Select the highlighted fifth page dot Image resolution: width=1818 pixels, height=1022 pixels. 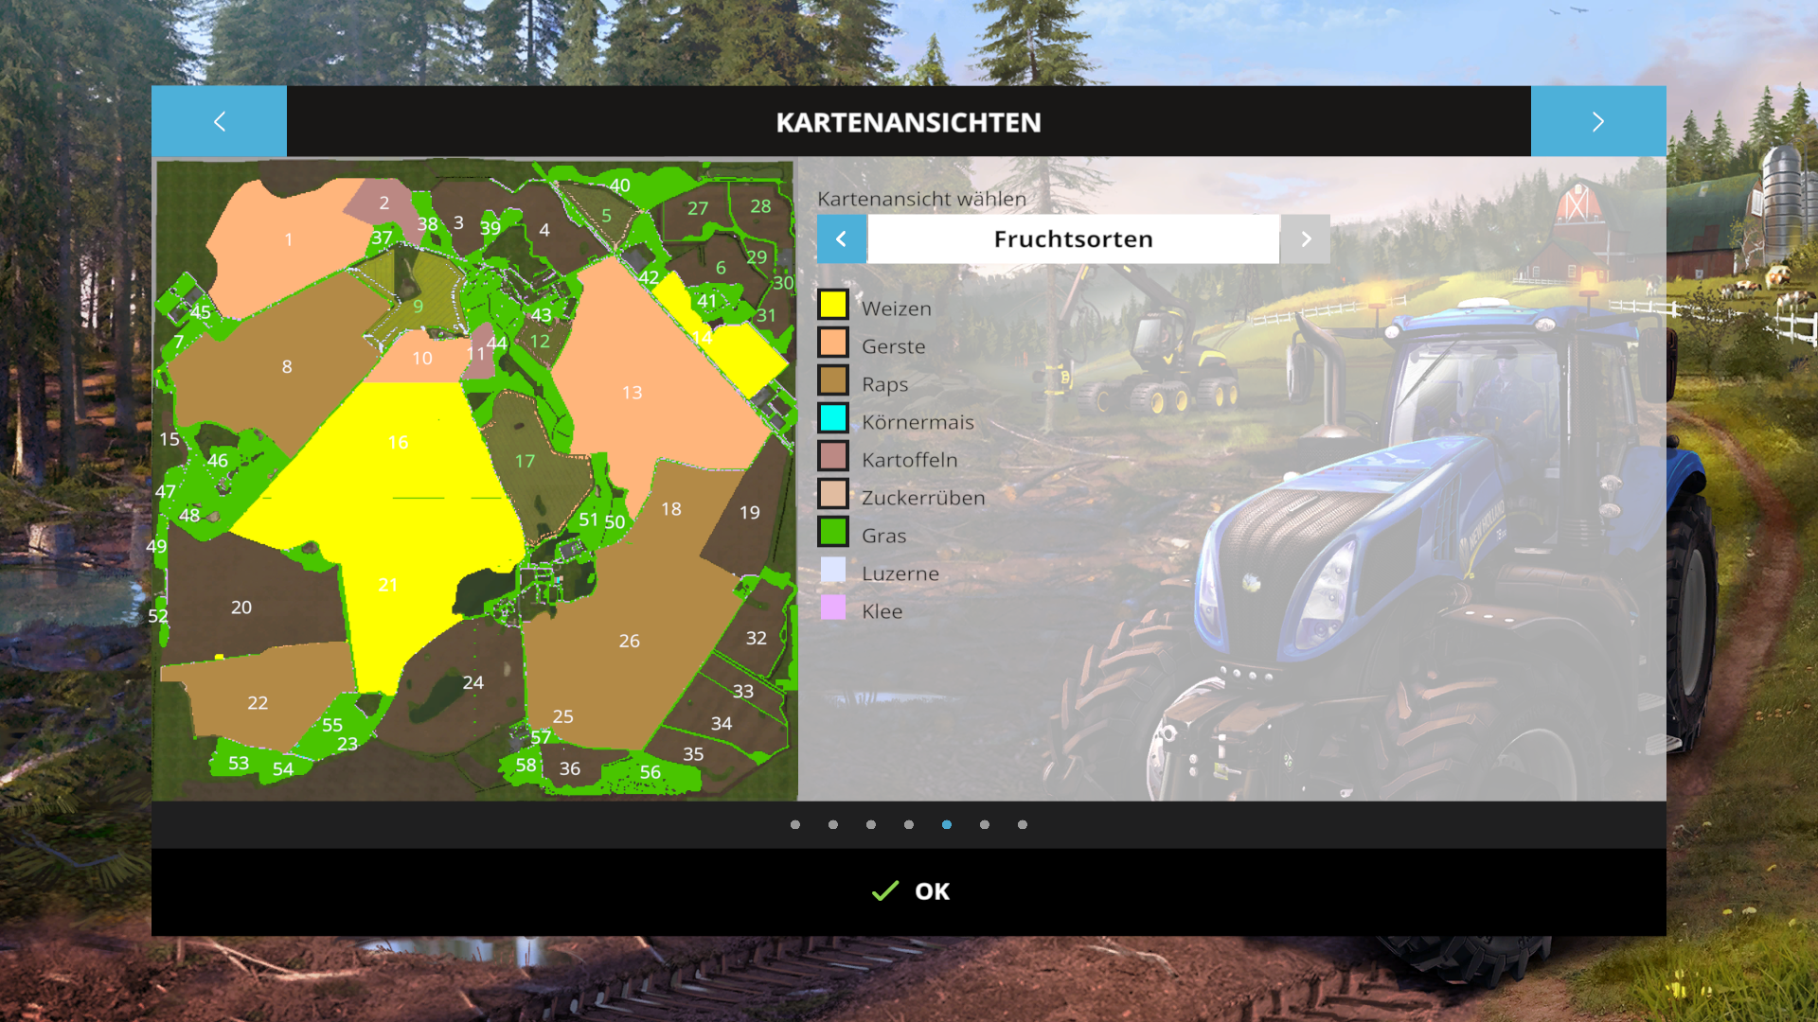coord(947,824)
